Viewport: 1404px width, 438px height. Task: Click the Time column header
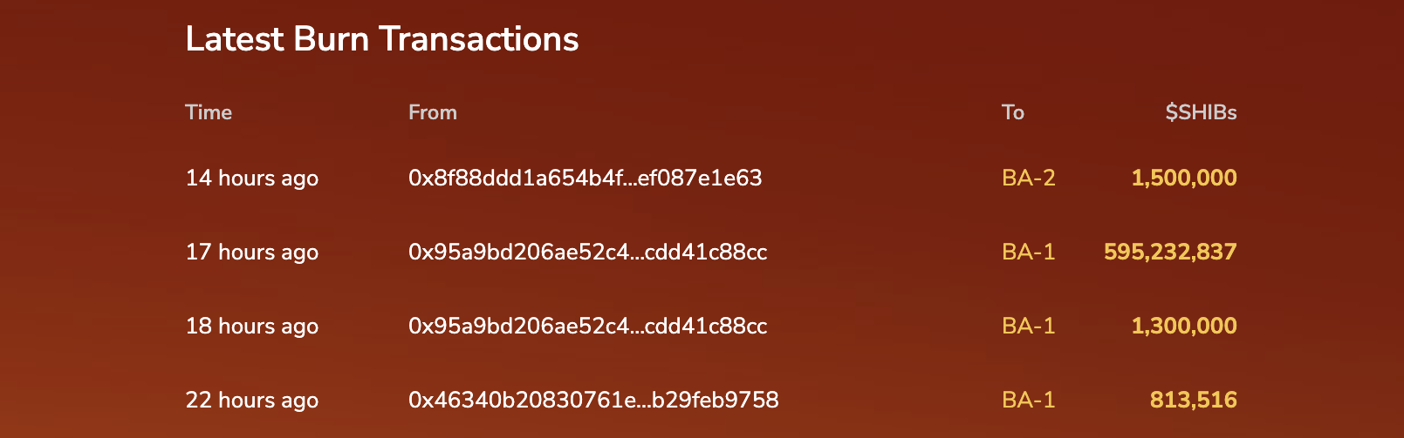click(x=209, y=112)
